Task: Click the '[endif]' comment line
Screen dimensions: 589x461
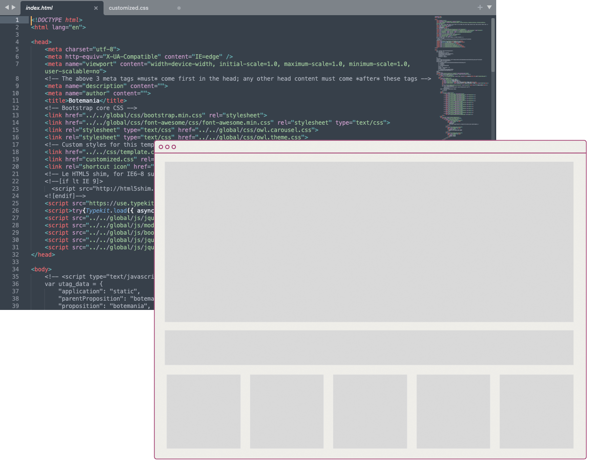Action: click(65, 196)
